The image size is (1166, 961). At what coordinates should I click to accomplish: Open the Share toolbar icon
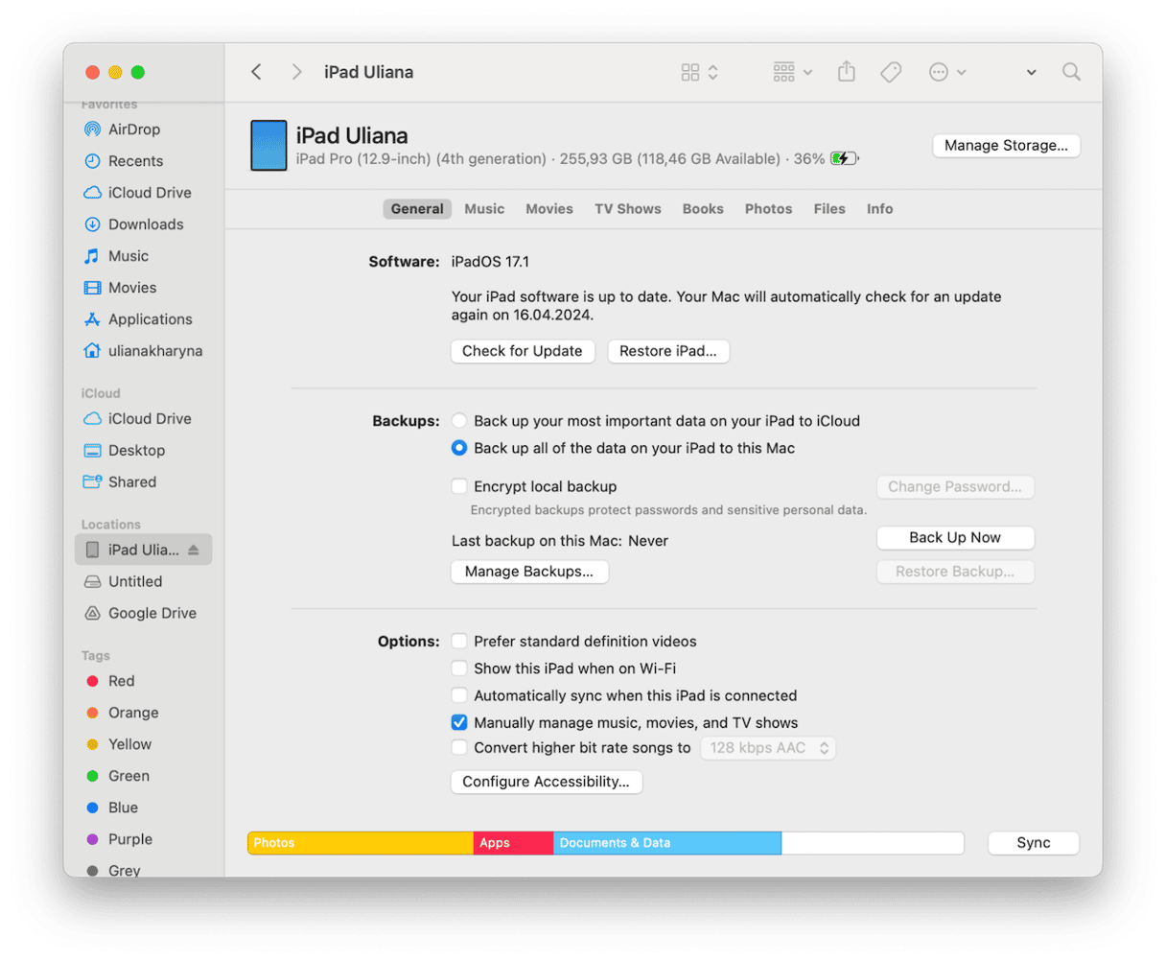[x=846, y=72]
